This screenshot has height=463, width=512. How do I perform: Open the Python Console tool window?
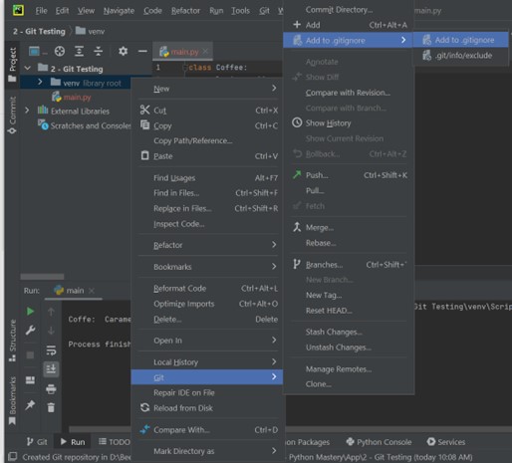click(379, 442)
